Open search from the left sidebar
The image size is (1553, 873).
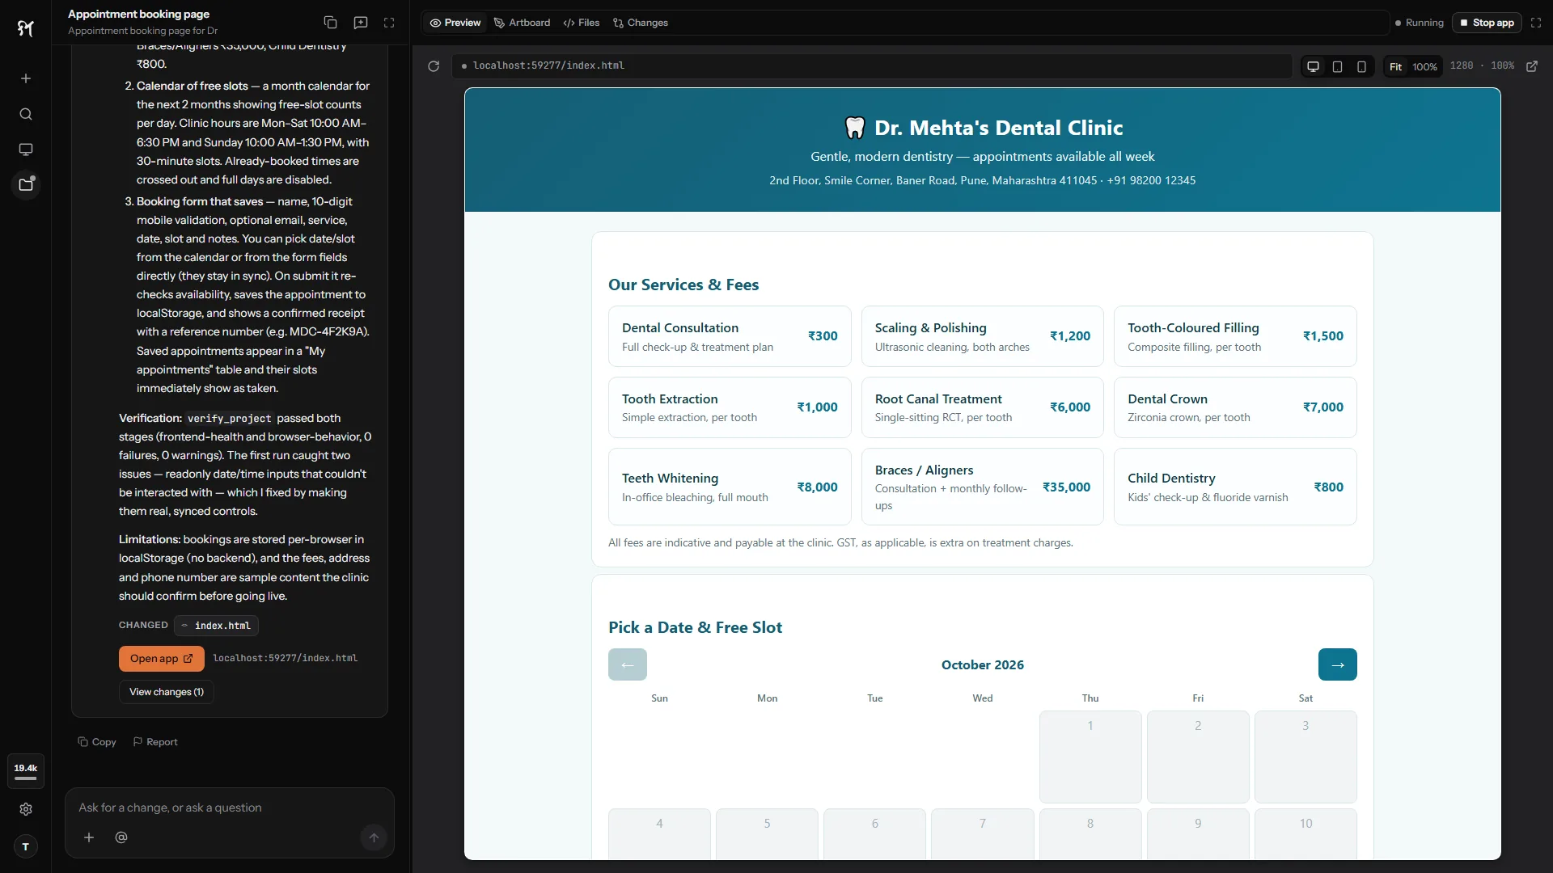click(26, 114)
